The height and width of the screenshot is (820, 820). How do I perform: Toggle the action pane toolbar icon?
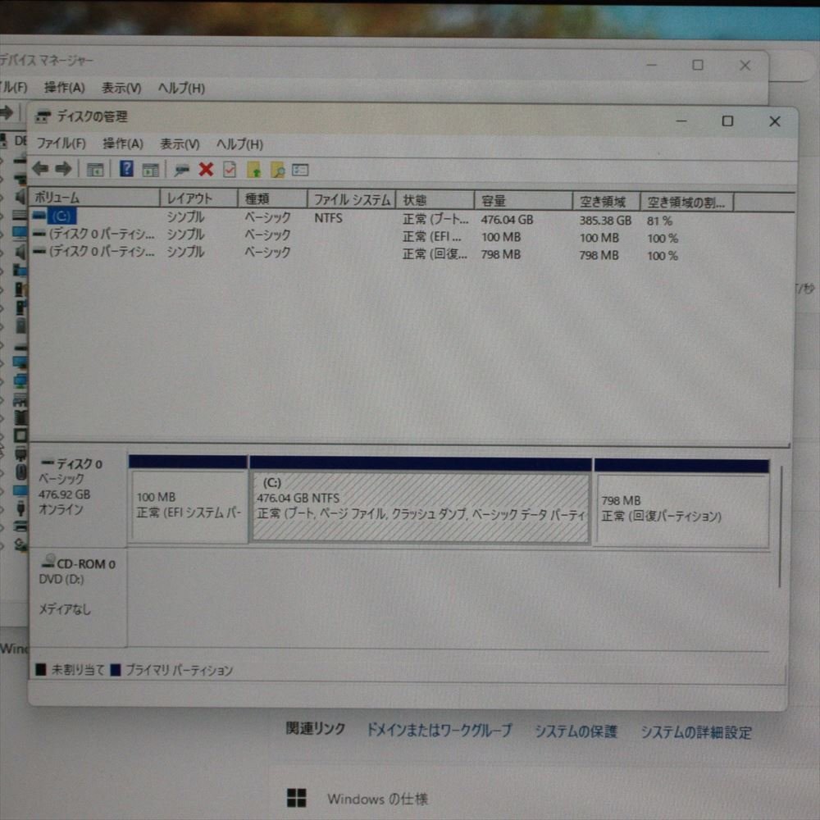[150, 170]
